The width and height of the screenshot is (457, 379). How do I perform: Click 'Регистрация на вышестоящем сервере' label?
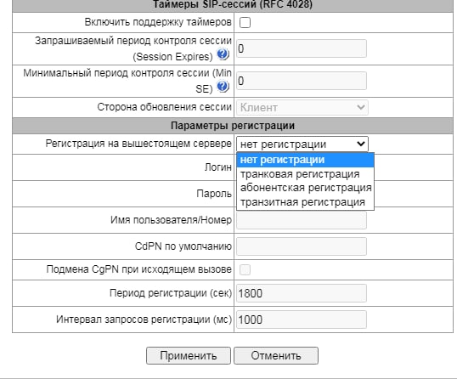tap(138, 144)
